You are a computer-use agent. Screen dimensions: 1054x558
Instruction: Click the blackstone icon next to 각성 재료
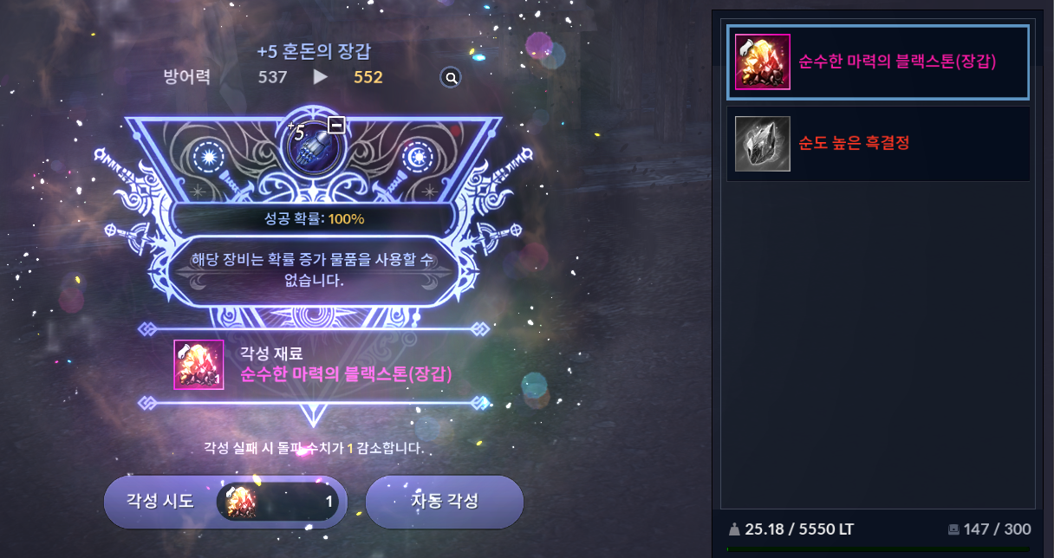[x=198, y=364]
